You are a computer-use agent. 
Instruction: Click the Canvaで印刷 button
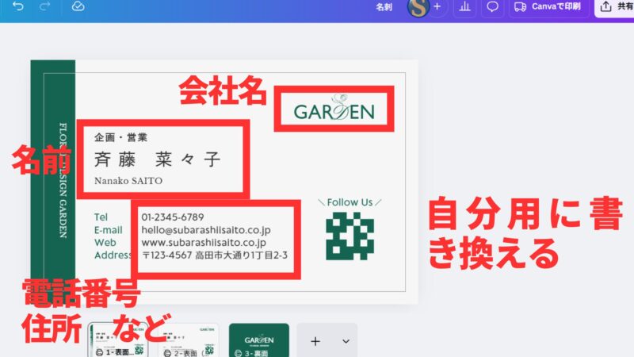548,7
